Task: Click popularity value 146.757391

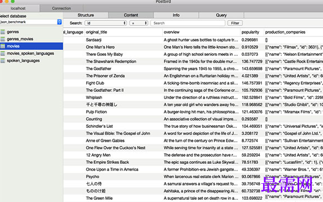Action: pos(252,83)
